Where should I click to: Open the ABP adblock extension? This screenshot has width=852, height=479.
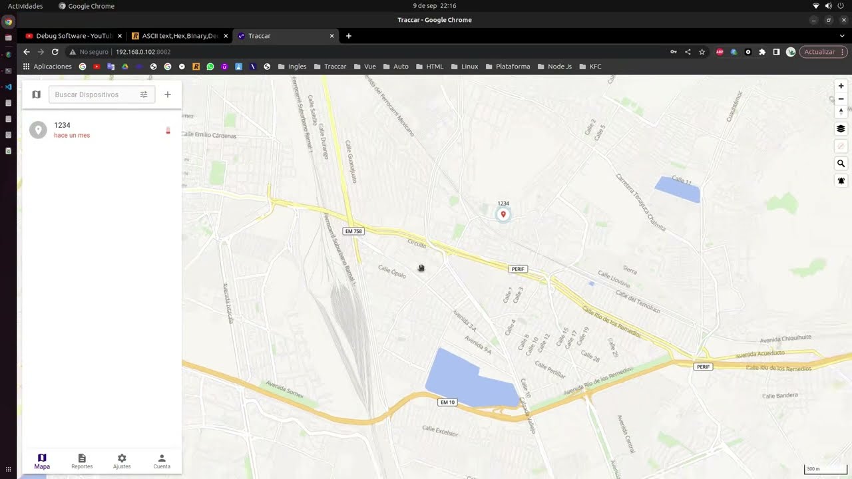point(720,52)
